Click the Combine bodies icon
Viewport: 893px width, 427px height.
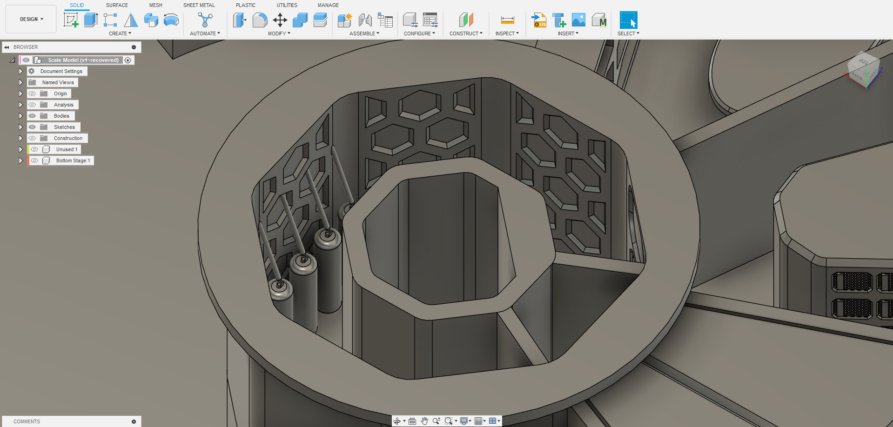pos(300,20)
